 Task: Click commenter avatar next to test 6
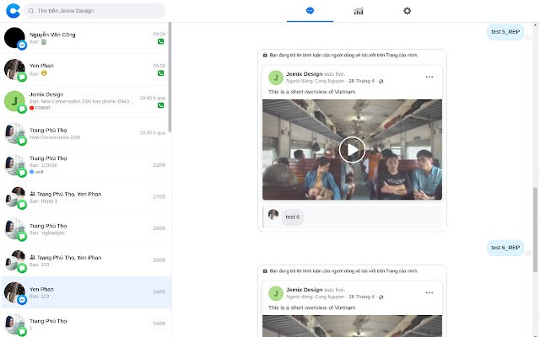tap(273, 214)
